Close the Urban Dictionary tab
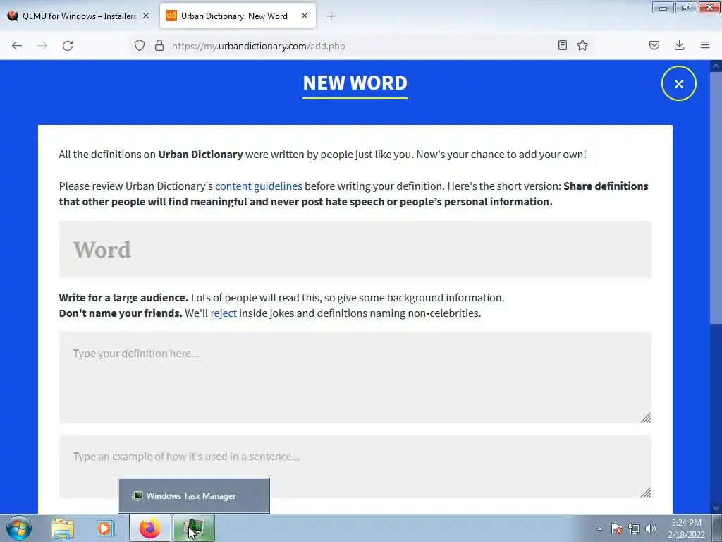722x542 pixels. [x=305, y=16]
